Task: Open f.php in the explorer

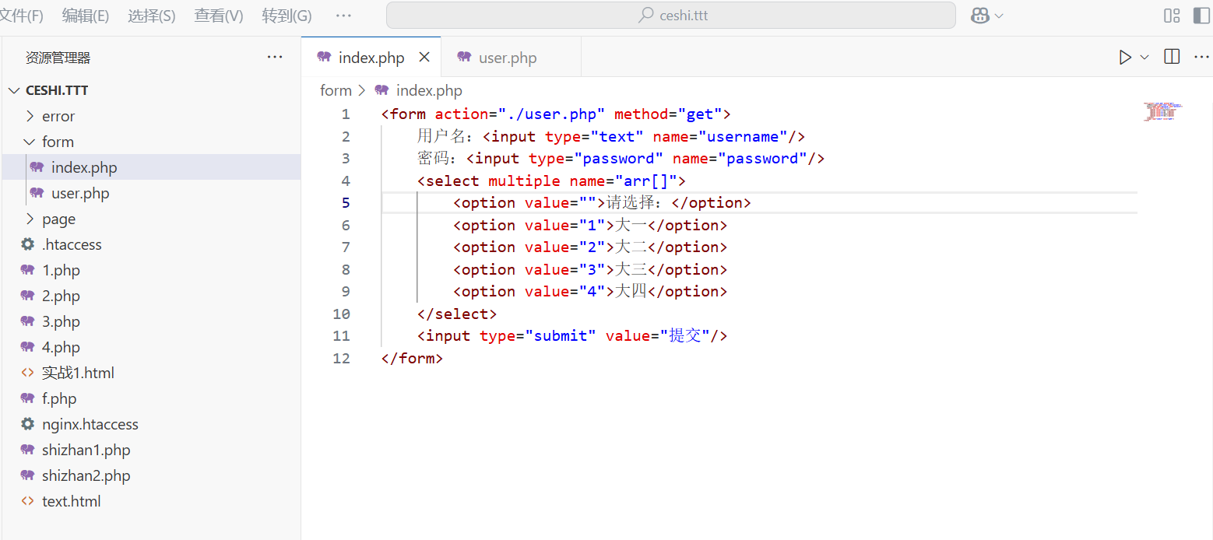Action: [151, 398]
